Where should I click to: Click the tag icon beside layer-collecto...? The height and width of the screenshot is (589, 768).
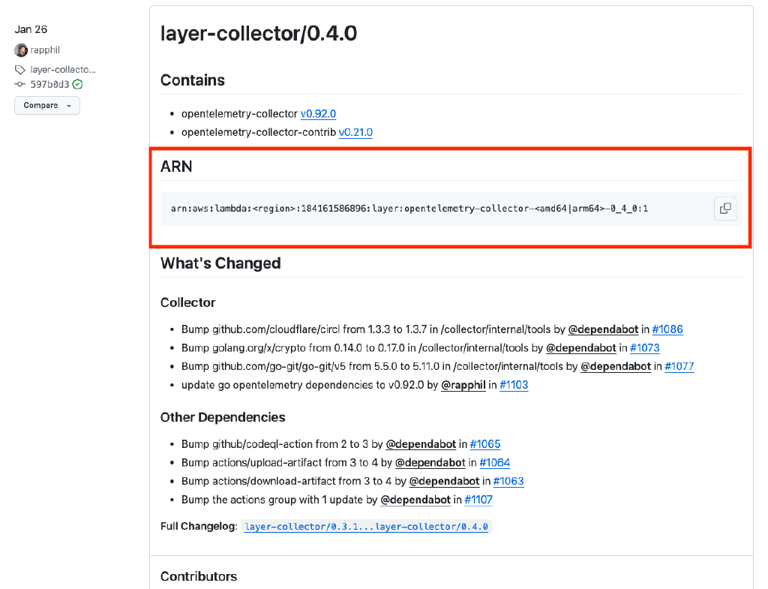click(18, 69)
